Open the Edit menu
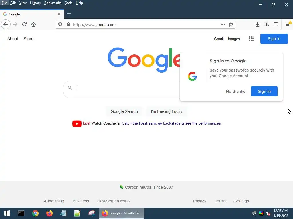Screen dimensions: 293x219 [x=13, y=3]
